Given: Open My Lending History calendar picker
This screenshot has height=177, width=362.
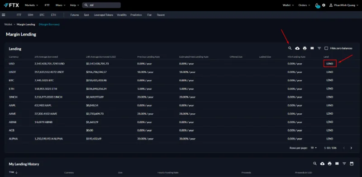Looking at the screenshot, I should coord(352,163).
